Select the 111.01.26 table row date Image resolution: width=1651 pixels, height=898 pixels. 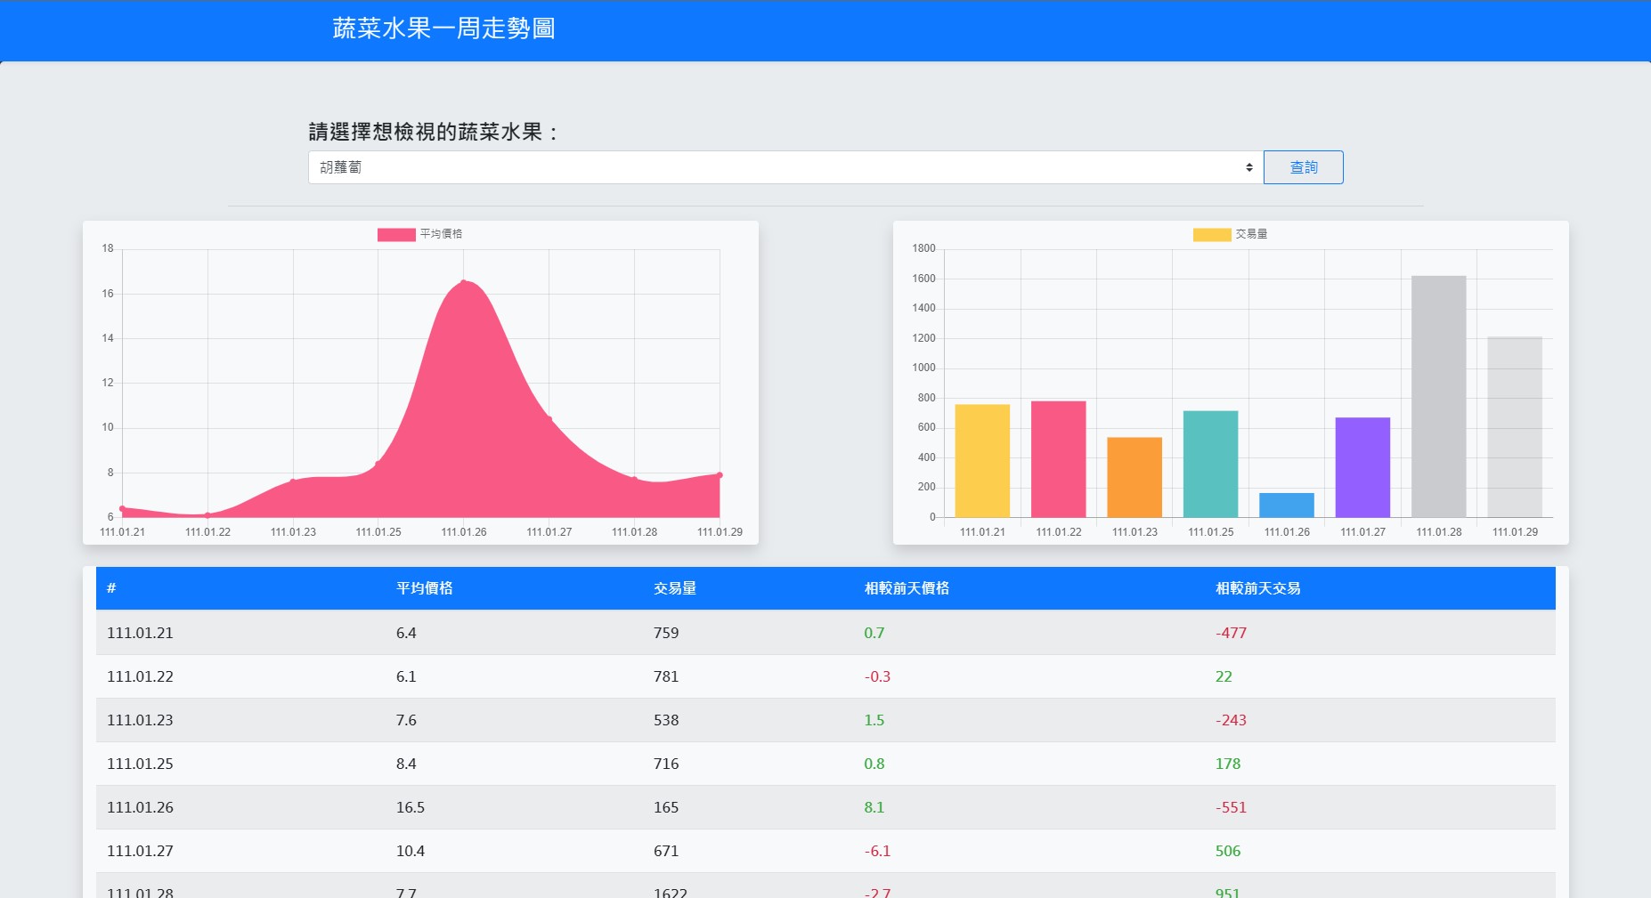point(140,807)
